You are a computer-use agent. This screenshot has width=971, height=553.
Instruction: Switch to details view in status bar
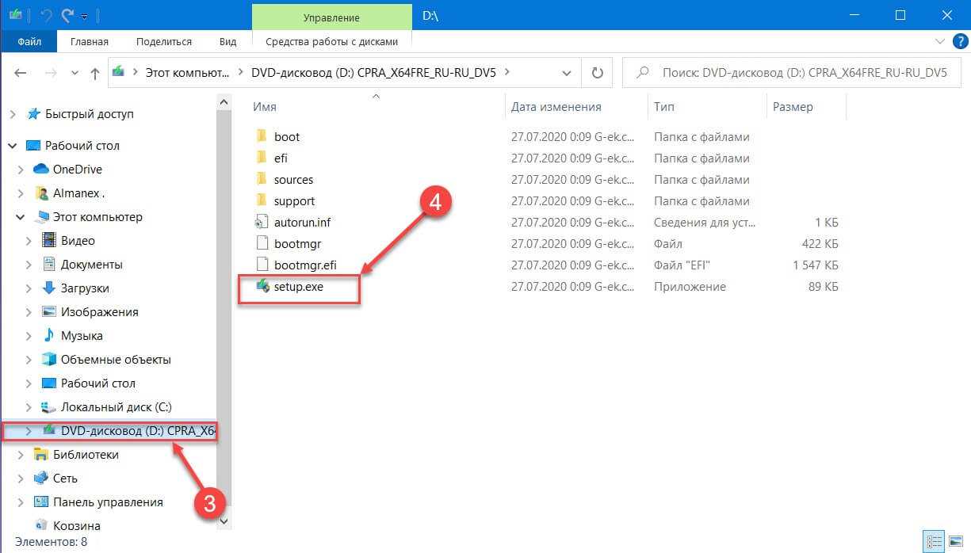click(935, 542)
